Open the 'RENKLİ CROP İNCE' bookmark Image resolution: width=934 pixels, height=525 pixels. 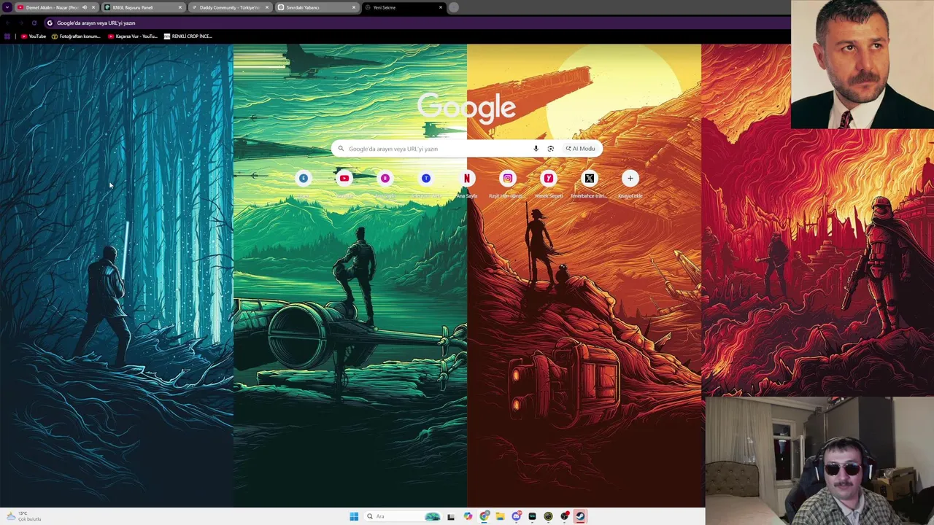188,36
